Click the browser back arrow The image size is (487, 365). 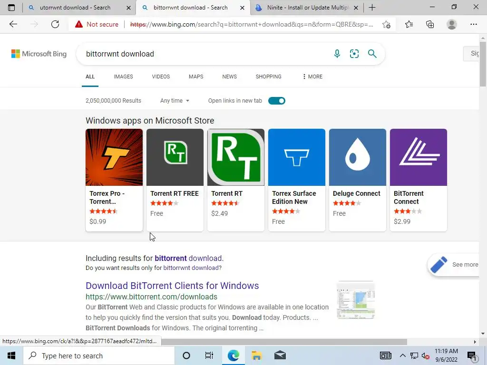[13, 24]
